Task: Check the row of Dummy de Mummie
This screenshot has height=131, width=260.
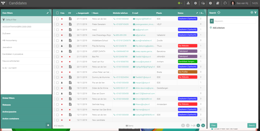Action: 57,77
